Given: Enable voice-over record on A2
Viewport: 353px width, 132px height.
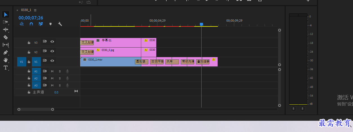Looking at the screenshot, I should [67, 78].
